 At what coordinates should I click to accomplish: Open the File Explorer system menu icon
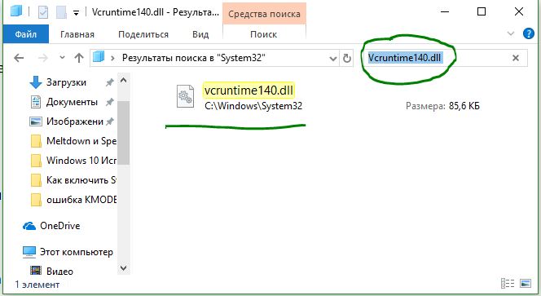(x=16, y=11)
